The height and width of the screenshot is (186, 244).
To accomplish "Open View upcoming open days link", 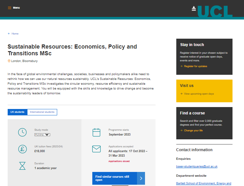I will tap(199, 94).
